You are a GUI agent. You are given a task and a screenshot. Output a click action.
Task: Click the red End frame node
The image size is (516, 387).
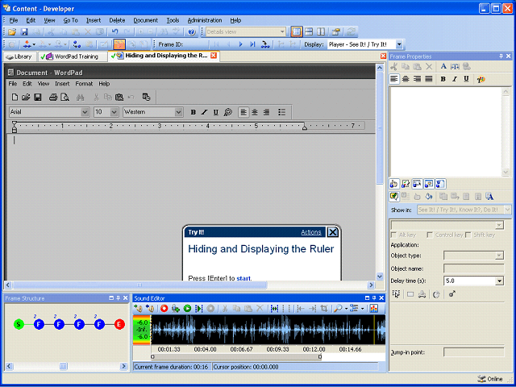pyautogui.click(x=119, y=324)
